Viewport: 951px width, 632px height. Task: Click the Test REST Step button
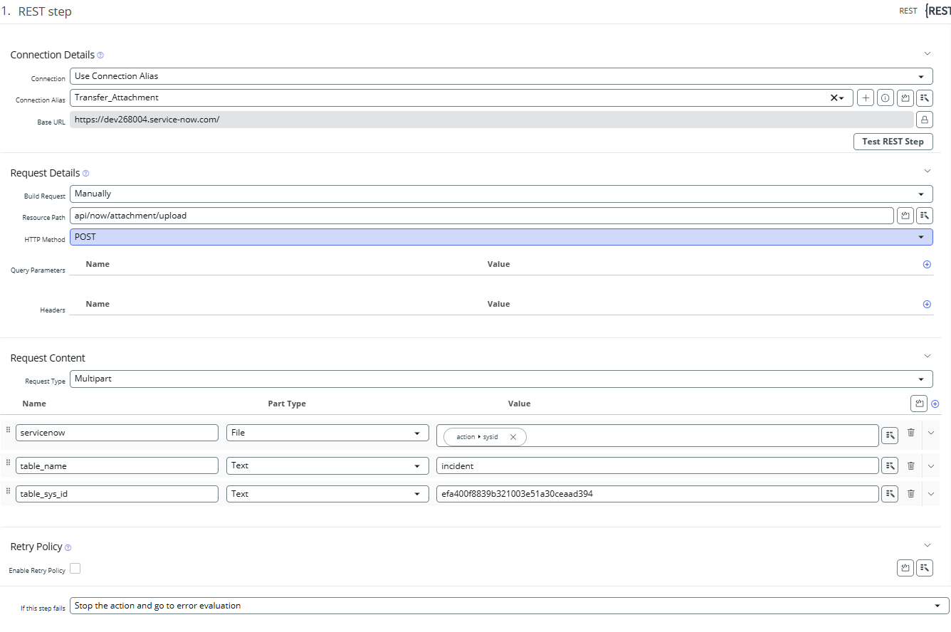[893, 141]
